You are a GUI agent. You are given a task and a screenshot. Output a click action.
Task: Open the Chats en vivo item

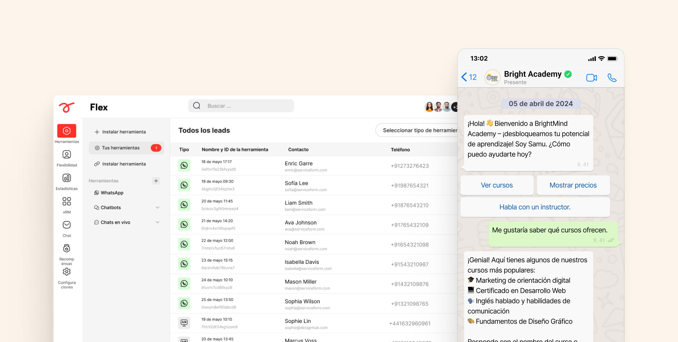tap(112, 222)
